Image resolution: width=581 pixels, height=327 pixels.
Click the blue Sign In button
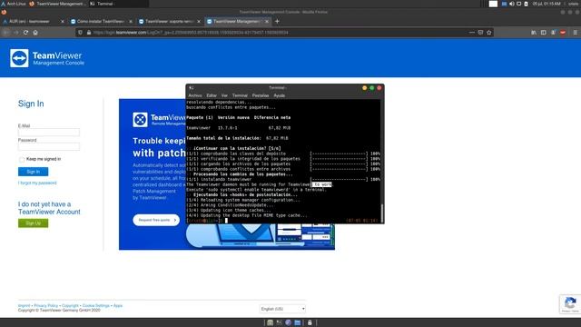pyautogui.click(x=33, y=172)
